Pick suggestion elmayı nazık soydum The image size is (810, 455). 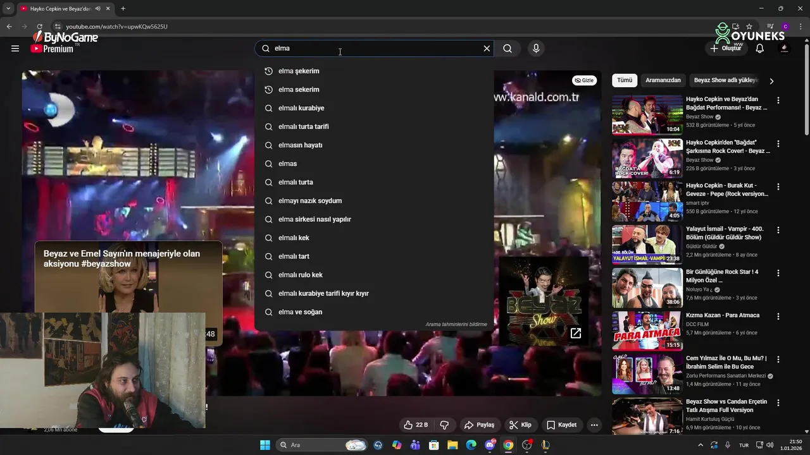[x=374, y=200]
